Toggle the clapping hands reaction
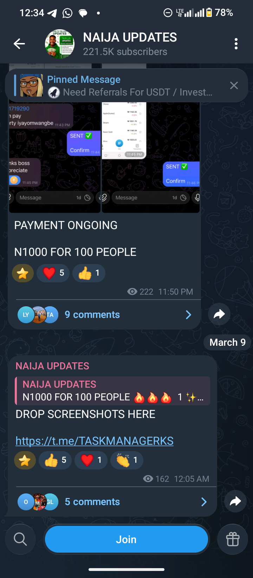The width and height of the screenshot is (253, 578). pos(127,460)
